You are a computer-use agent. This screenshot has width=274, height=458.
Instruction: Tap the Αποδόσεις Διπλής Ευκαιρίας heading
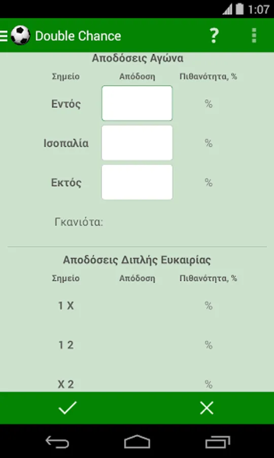pos(137,260)
